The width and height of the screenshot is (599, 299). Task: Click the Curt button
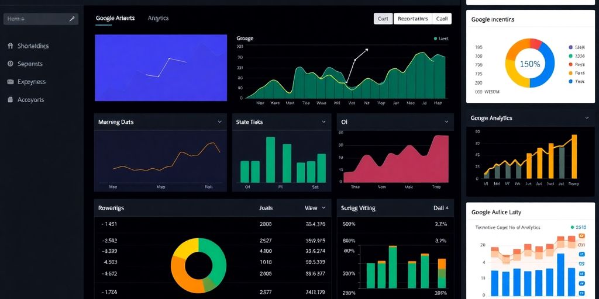coord(383,19)
